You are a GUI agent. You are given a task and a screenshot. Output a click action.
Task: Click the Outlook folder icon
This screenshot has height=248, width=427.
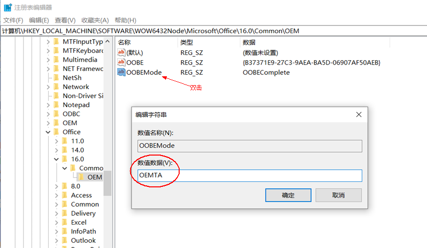(65, 240)
